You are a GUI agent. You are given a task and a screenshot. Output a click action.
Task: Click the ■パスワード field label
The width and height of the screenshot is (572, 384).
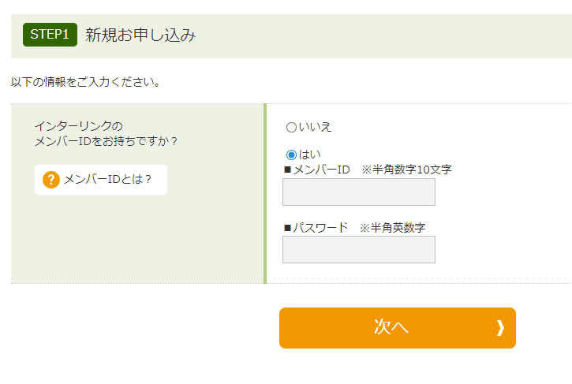(x=316, y=227)
